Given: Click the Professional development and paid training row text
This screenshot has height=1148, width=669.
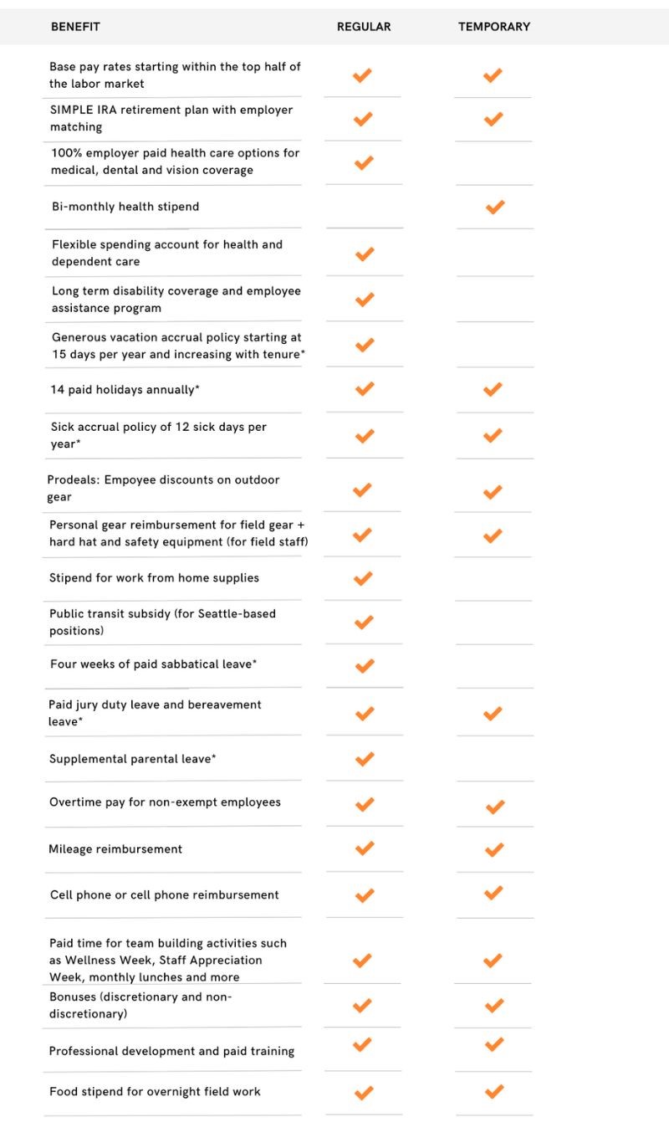Looking at the screenshot, I should tap(171, 1051).
